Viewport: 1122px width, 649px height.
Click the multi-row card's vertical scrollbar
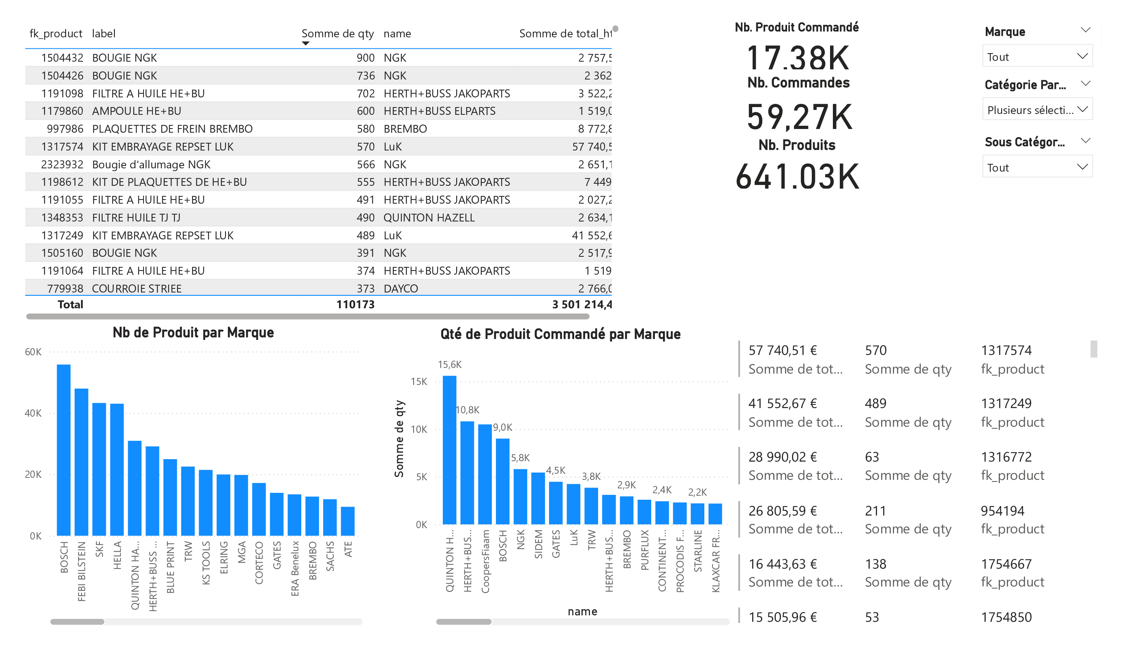(x=1093, y=349)
